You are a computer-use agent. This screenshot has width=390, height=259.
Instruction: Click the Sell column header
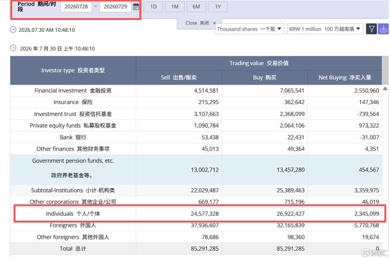179,78
